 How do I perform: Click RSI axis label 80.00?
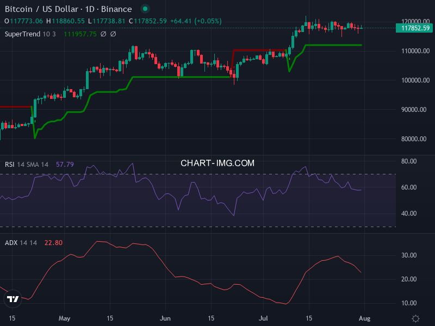click(x=409, y=161)
